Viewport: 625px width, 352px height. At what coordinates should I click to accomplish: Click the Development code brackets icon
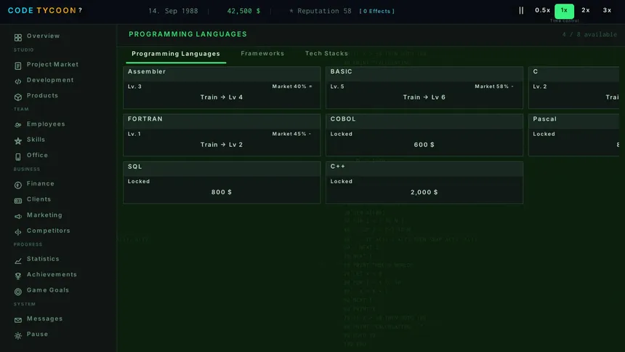point(18,81)
